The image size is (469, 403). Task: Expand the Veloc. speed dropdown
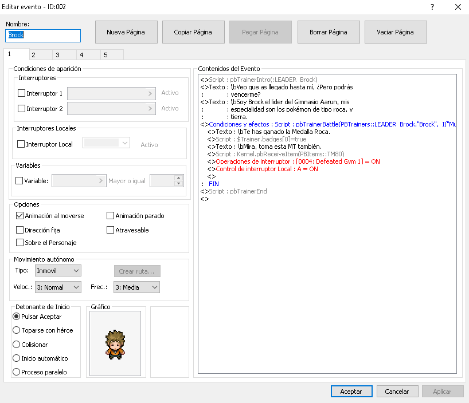(58, 287)
